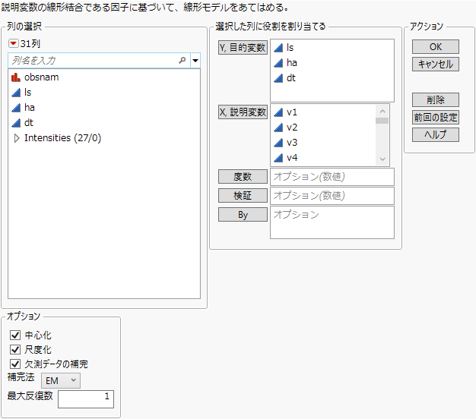Select v3 in the X role list
The height and width of the screenshot is (419, 476).
click(x=292, y=143)
